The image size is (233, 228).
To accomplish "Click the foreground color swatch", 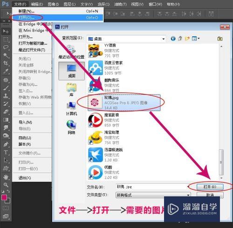I will pyautogui.click(x=4, y=198).
